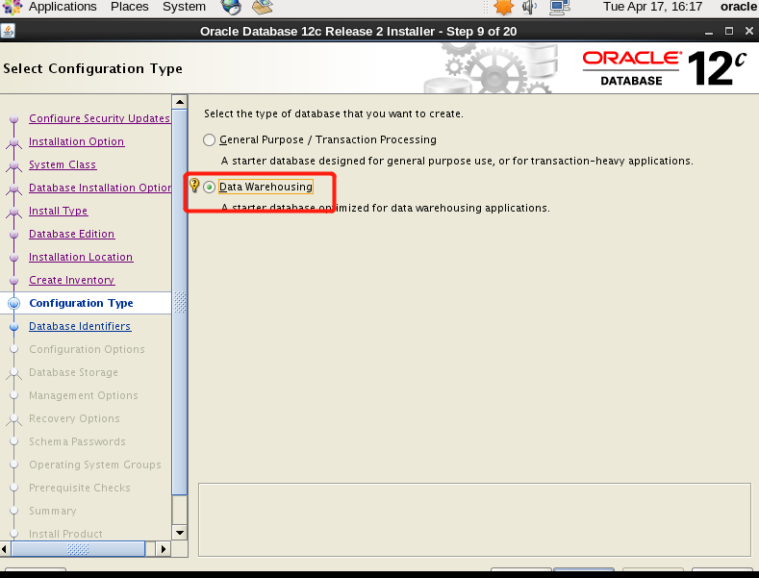Open the oracle user menu

738,7
